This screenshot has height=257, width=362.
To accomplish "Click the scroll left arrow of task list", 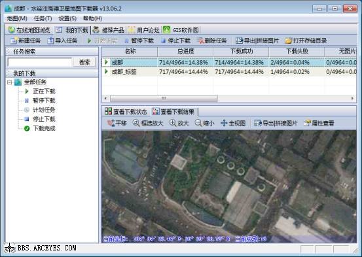I will 105,99.
